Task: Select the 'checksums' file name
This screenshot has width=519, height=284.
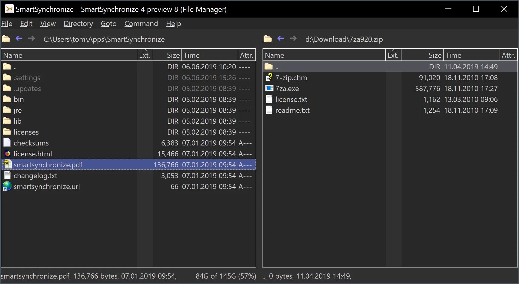Action: pyautogui.click(x=31, y=143)
